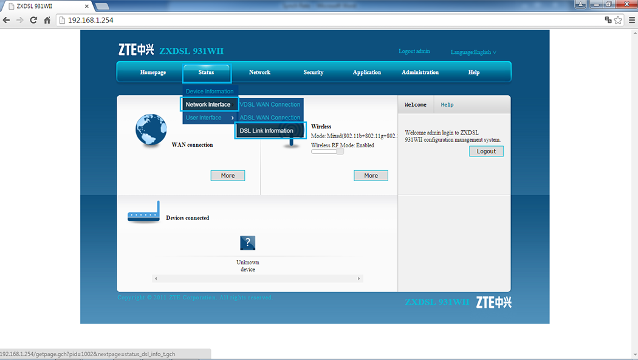The height and width of the screenshot is (360, 638).
Task: Open the Status menu
Action: (x=207, y=73)
